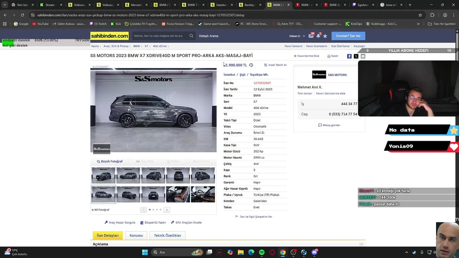Bookmark this page star icon
Screen dimensions: 459x258
tap(420, 15)
